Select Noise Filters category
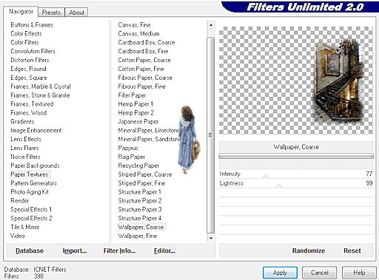 pyautogui.click(x=25, y=157)
